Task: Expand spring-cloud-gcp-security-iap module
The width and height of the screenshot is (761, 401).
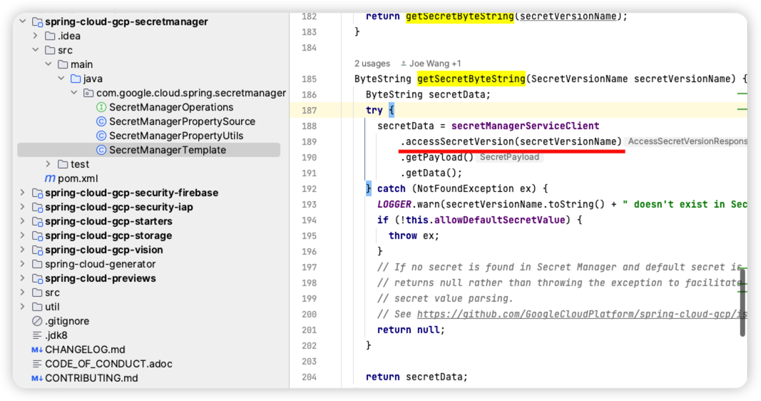Action: (23, 207)
